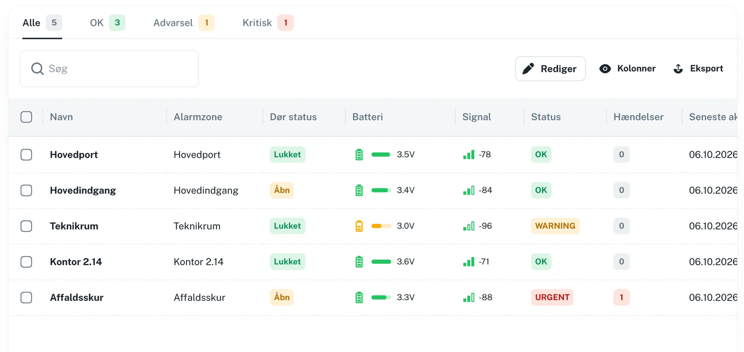Click the Rediger button
744x352 pixels.
[x=550, y=69]
